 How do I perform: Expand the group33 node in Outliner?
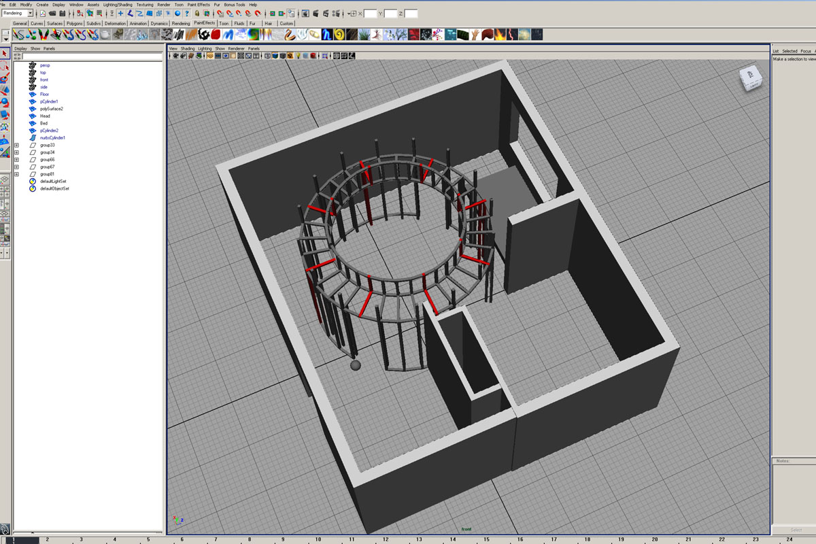(16, 145)
